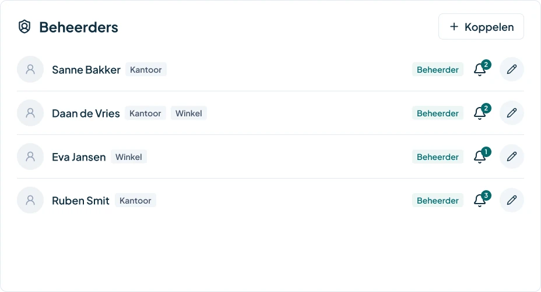Click Beheerder role badge for Eva Jansen

pos(437,156)
